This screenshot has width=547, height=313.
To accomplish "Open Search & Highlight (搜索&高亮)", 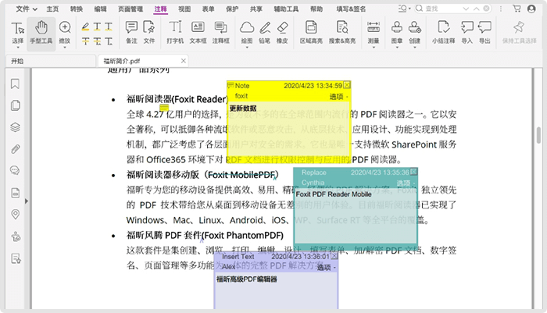I will (x=342, y=32).
